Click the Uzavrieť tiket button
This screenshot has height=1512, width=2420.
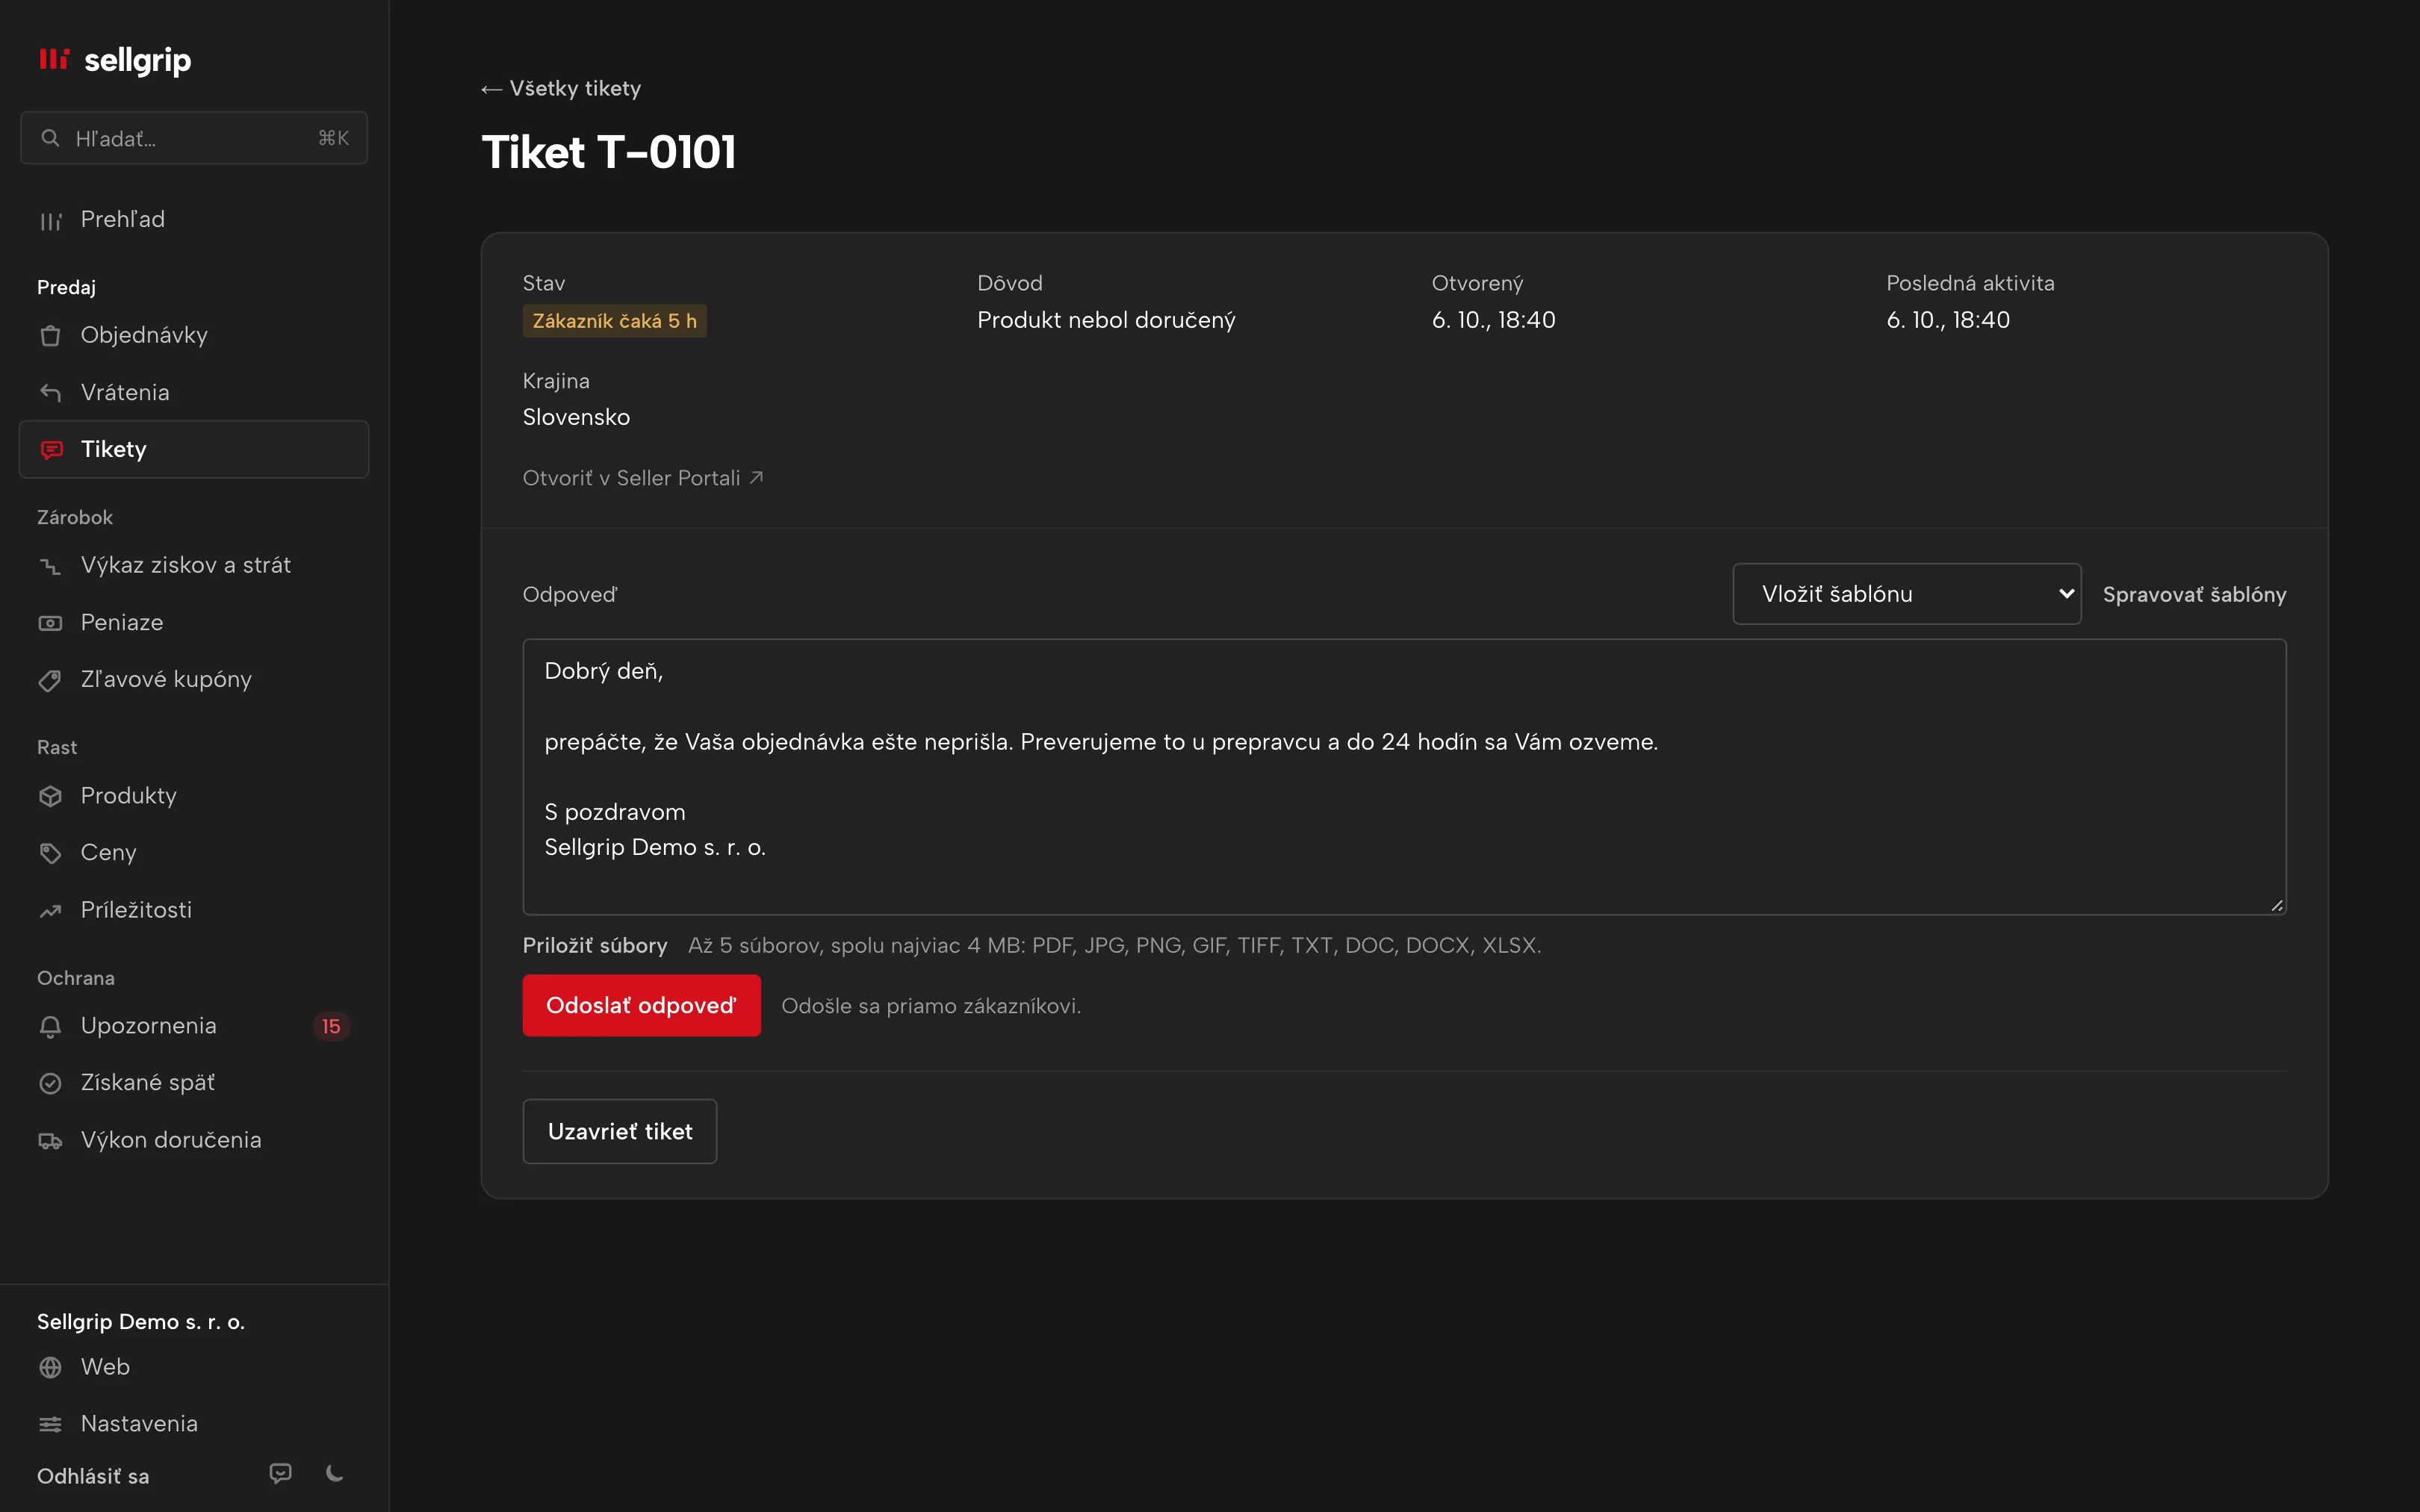620,1131
